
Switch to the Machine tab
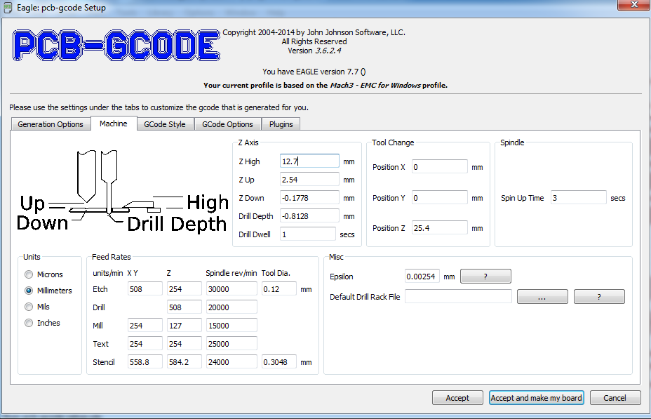point(114,124)
